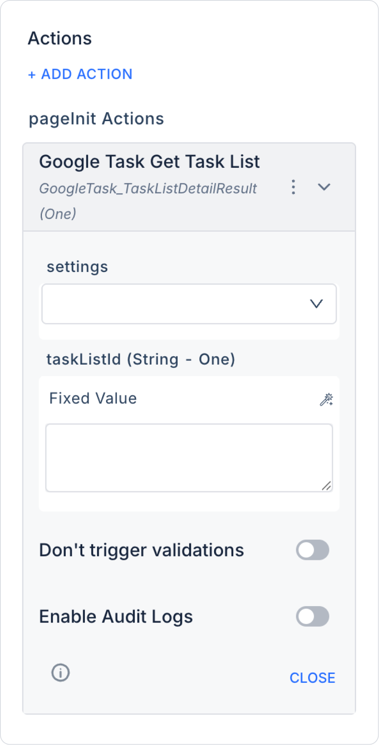379x745 pixels.
Task: Click the magic wand icon beside Fixed Value
Action: coord(326,399)
